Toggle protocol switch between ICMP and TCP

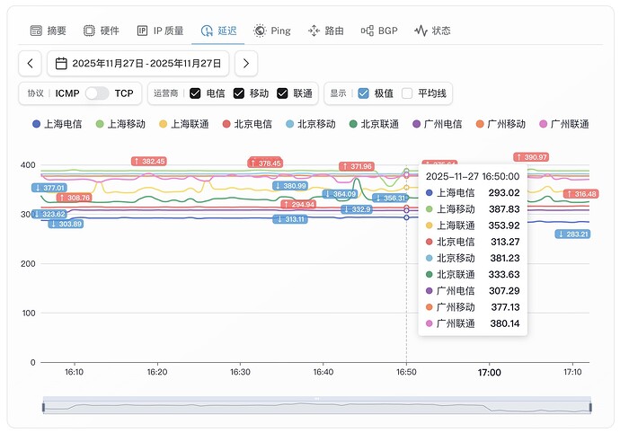click(97, 93)
